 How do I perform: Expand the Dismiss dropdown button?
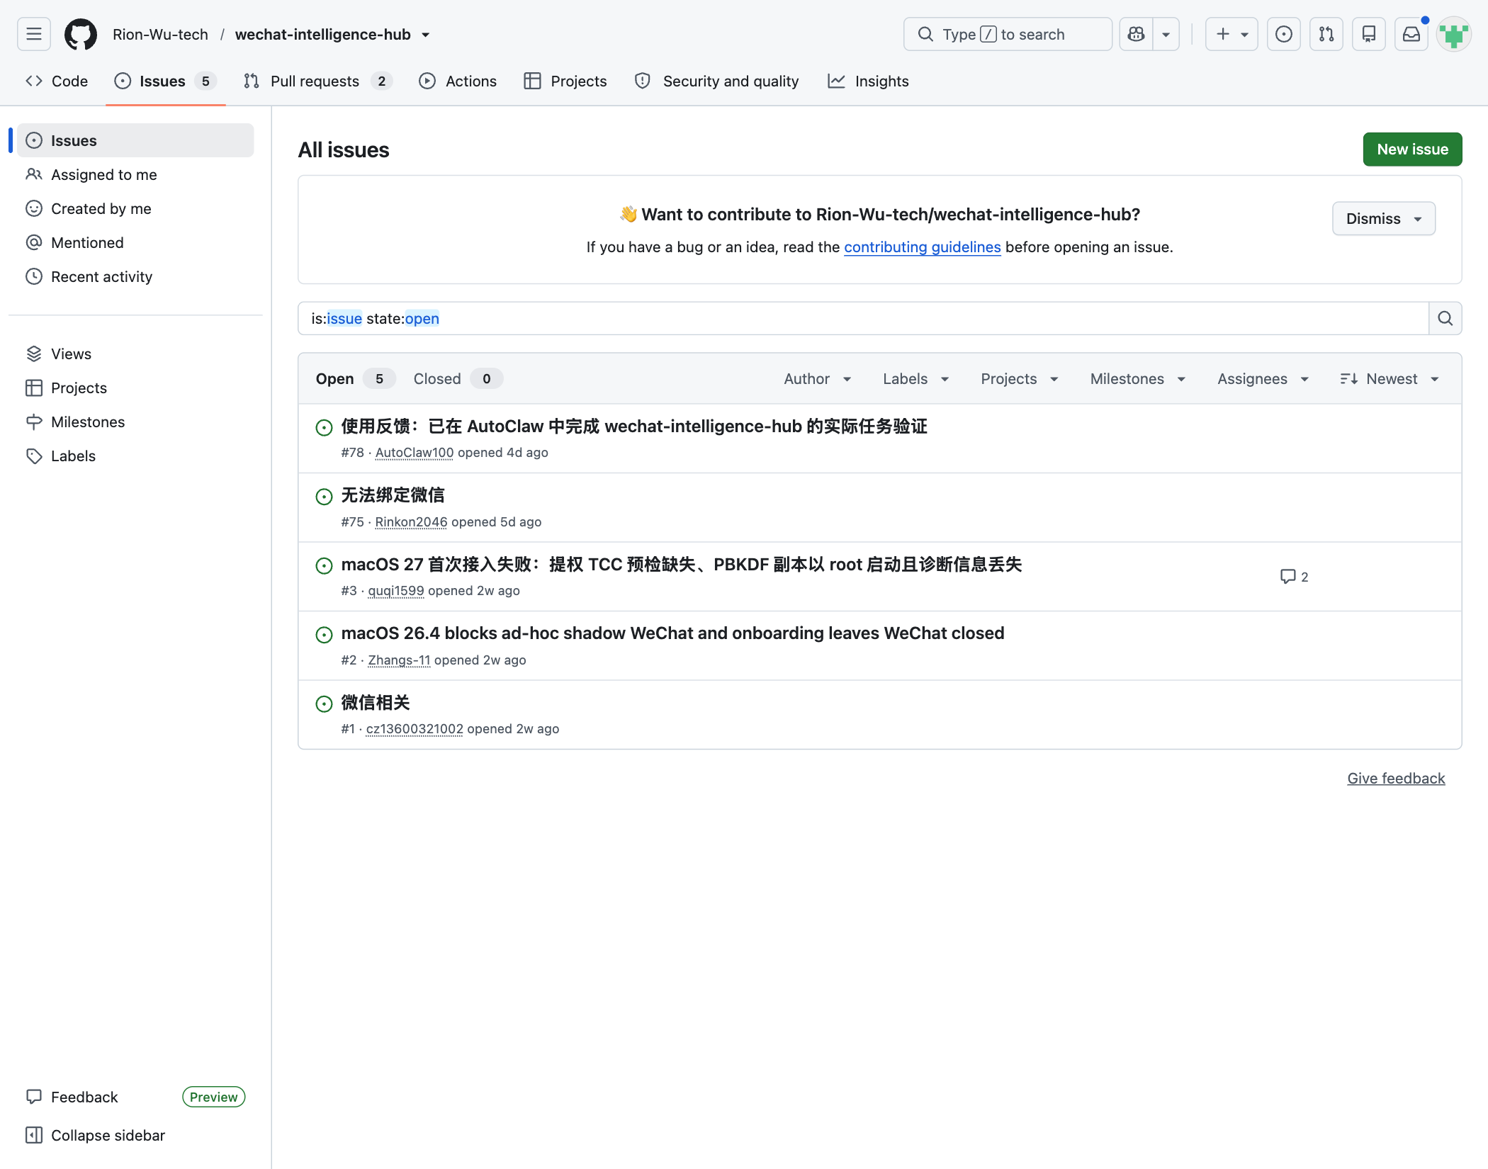pos(1384,218)
